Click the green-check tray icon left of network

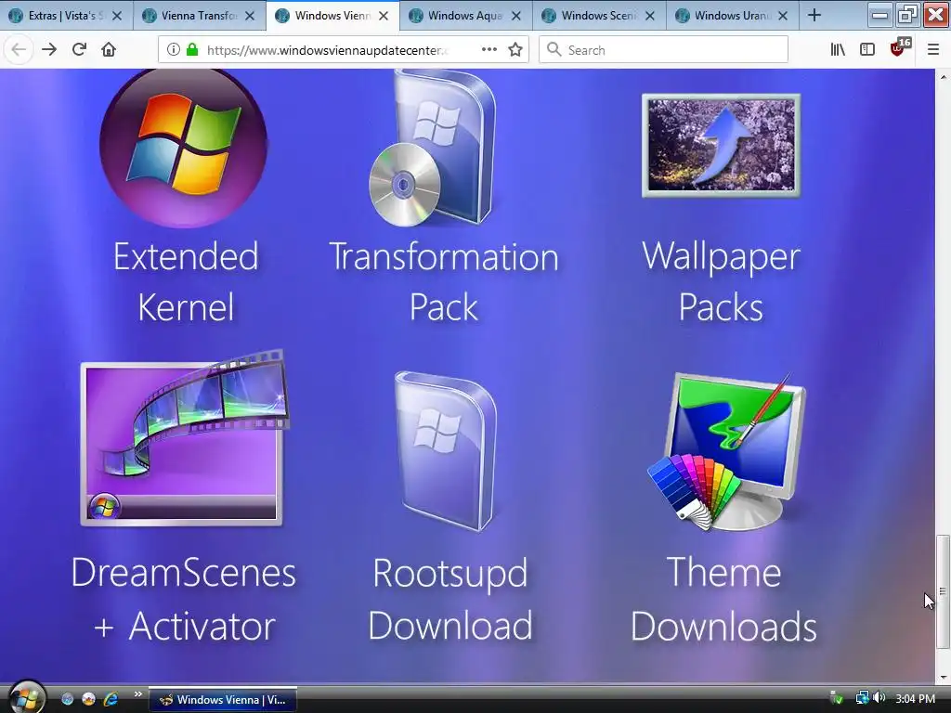coord(837,698)
